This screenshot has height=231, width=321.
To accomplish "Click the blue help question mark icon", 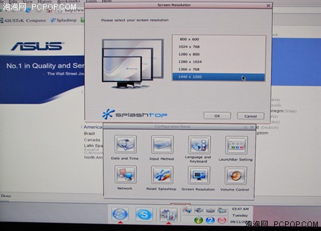I will point(210,220).
